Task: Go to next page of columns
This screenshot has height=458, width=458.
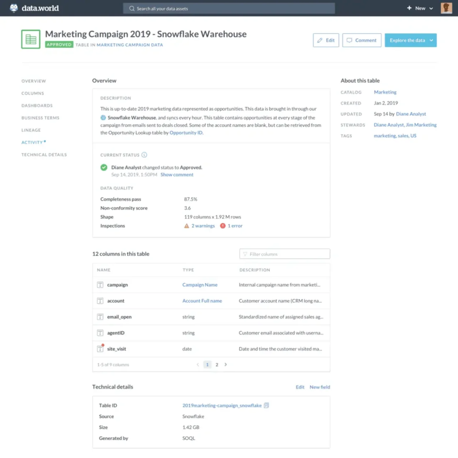Action: coord(225,365)
